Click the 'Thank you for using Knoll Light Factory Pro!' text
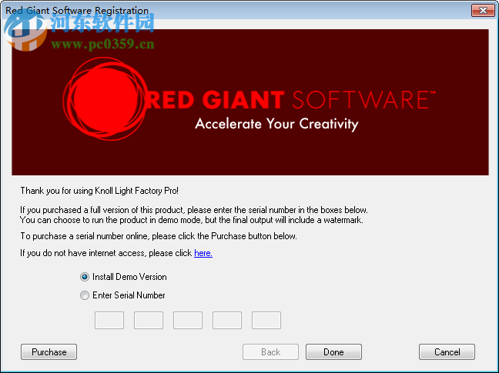Viewport: 499px width, 373px height. click(x=99, y=191)
